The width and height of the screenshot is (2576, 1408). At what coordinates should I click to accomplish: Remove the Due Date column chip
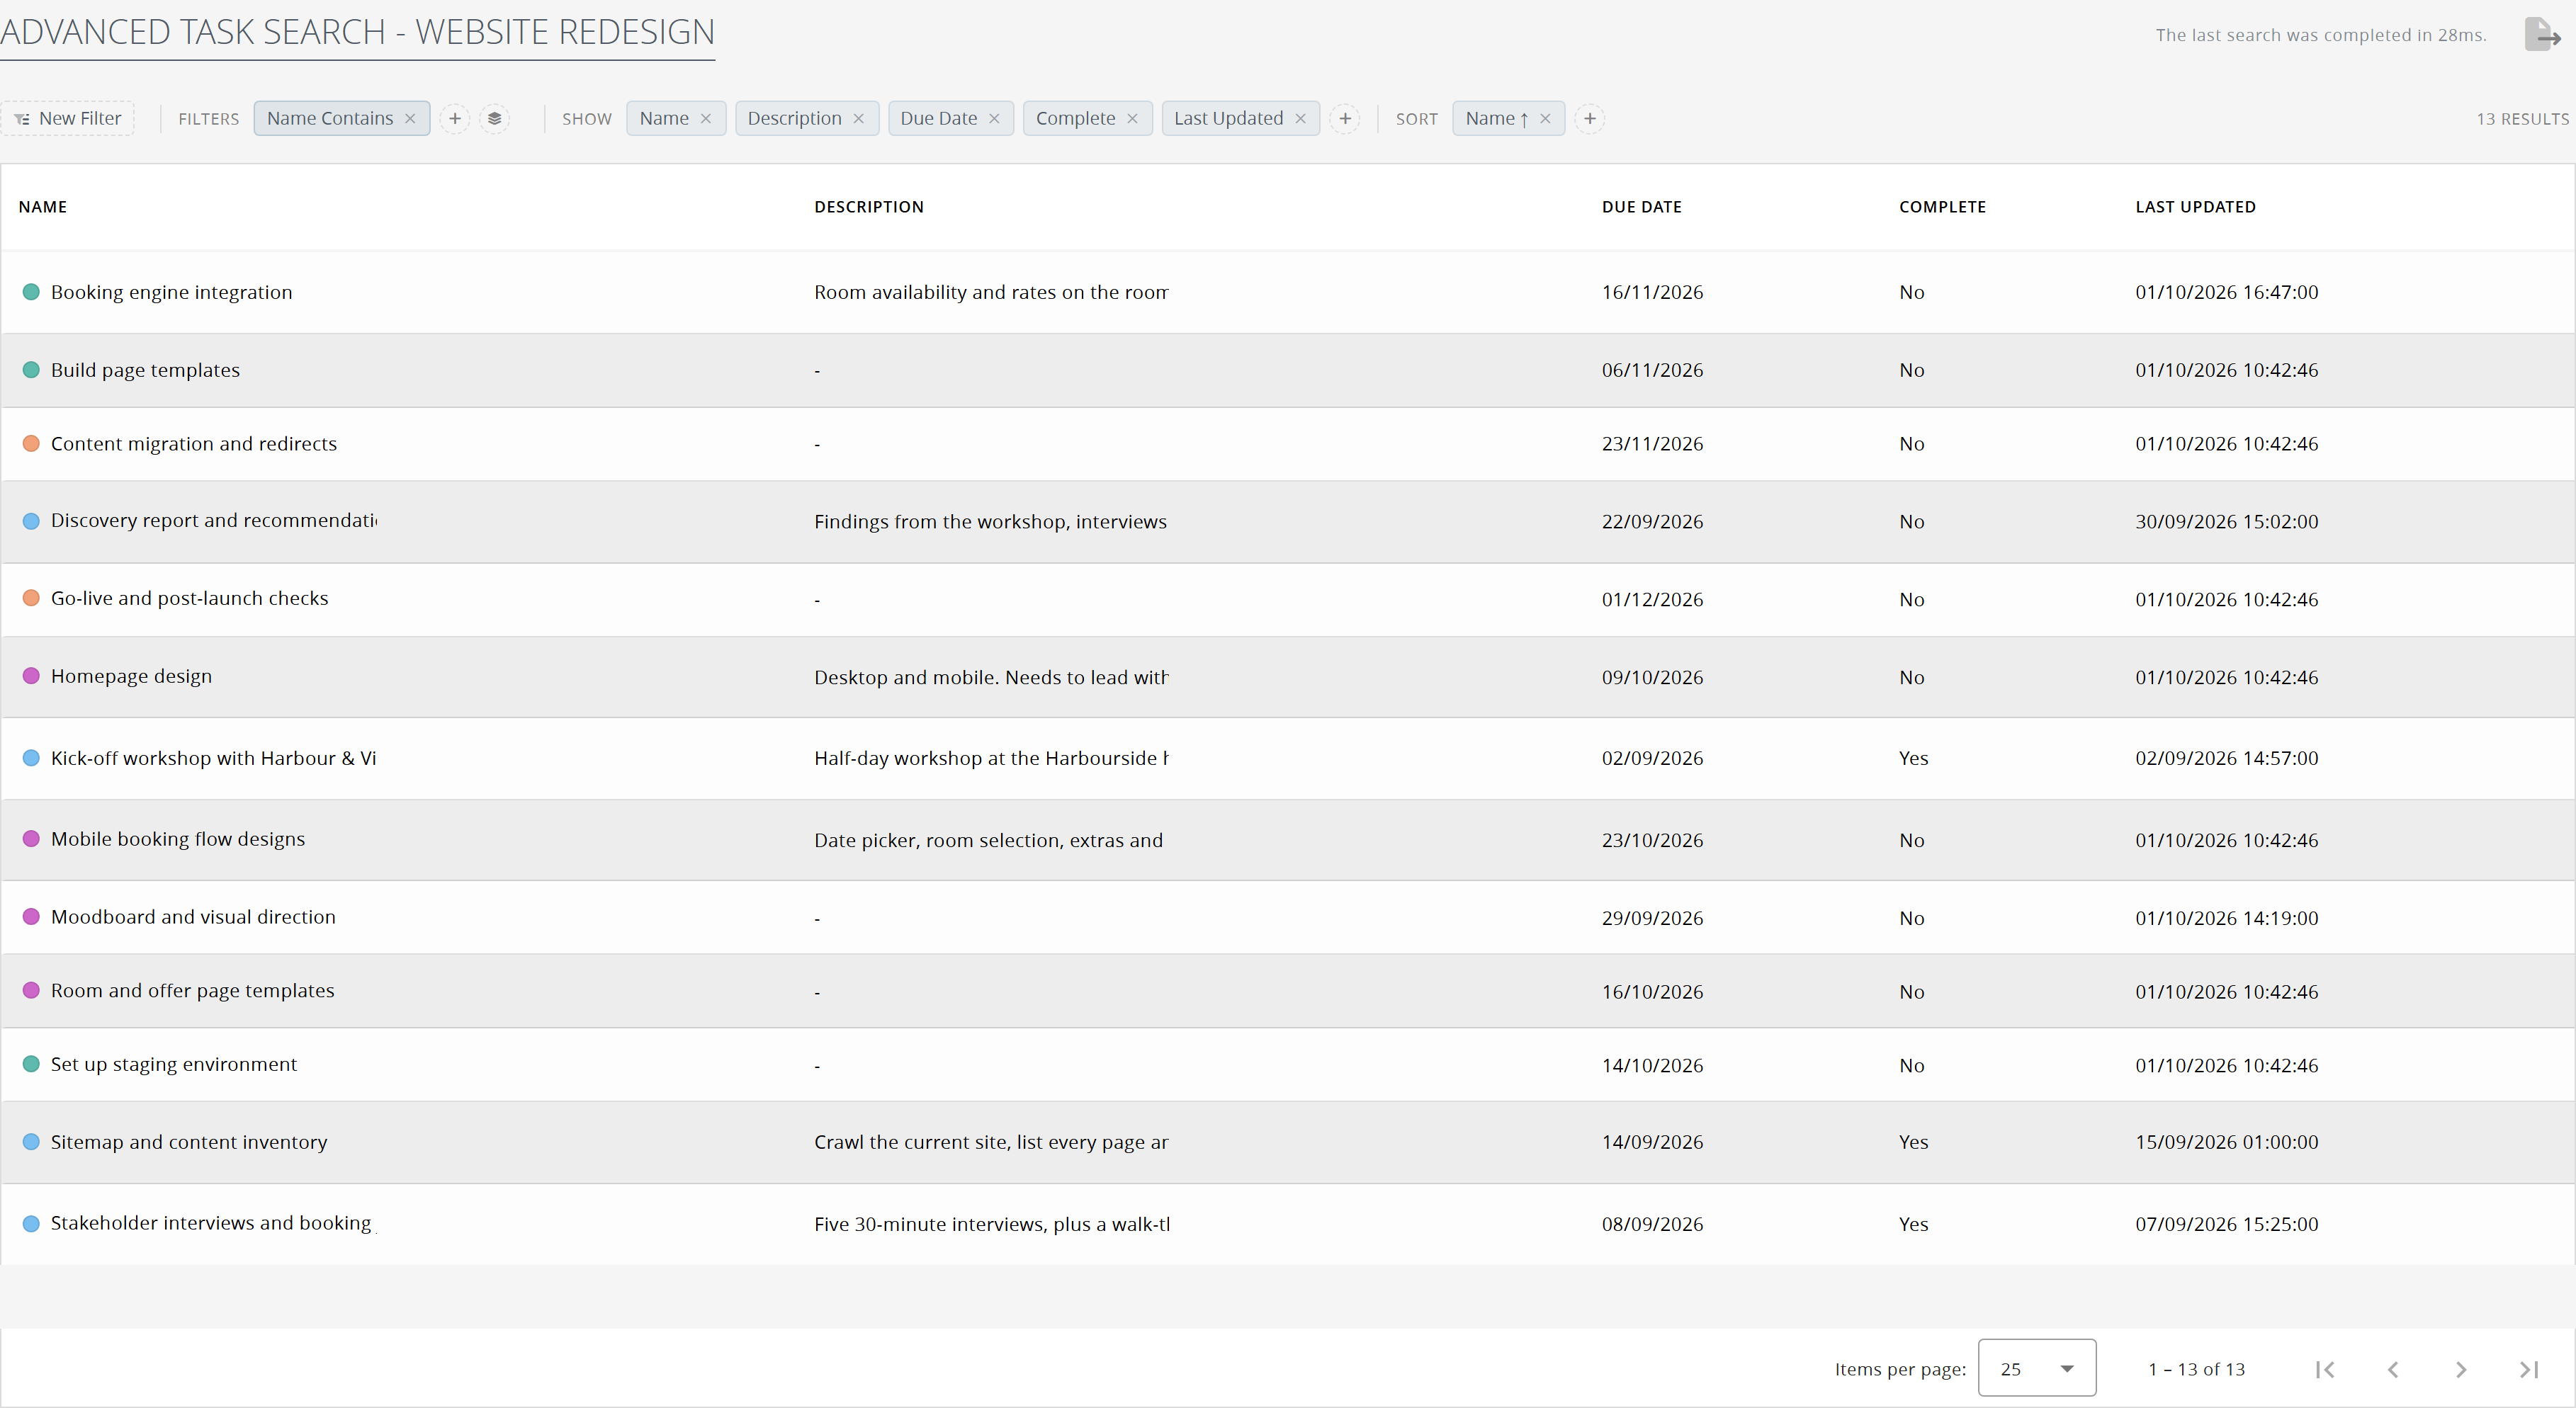click(994, 118)
